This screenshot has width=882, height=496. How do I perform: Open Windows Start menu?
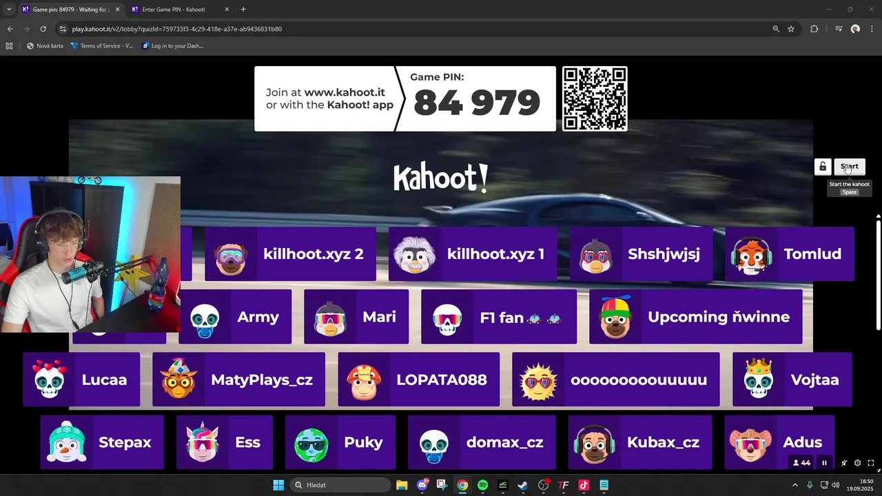(x=278, y=485)
